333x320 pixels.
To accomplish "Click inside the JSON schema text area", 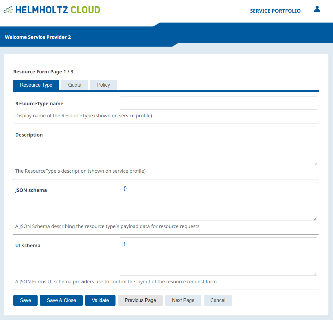I will tap(218, 201).
